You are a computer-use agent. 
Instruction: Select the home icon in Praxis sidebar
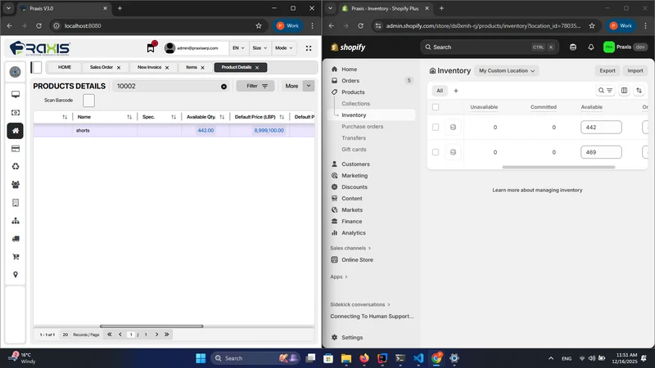16,131
